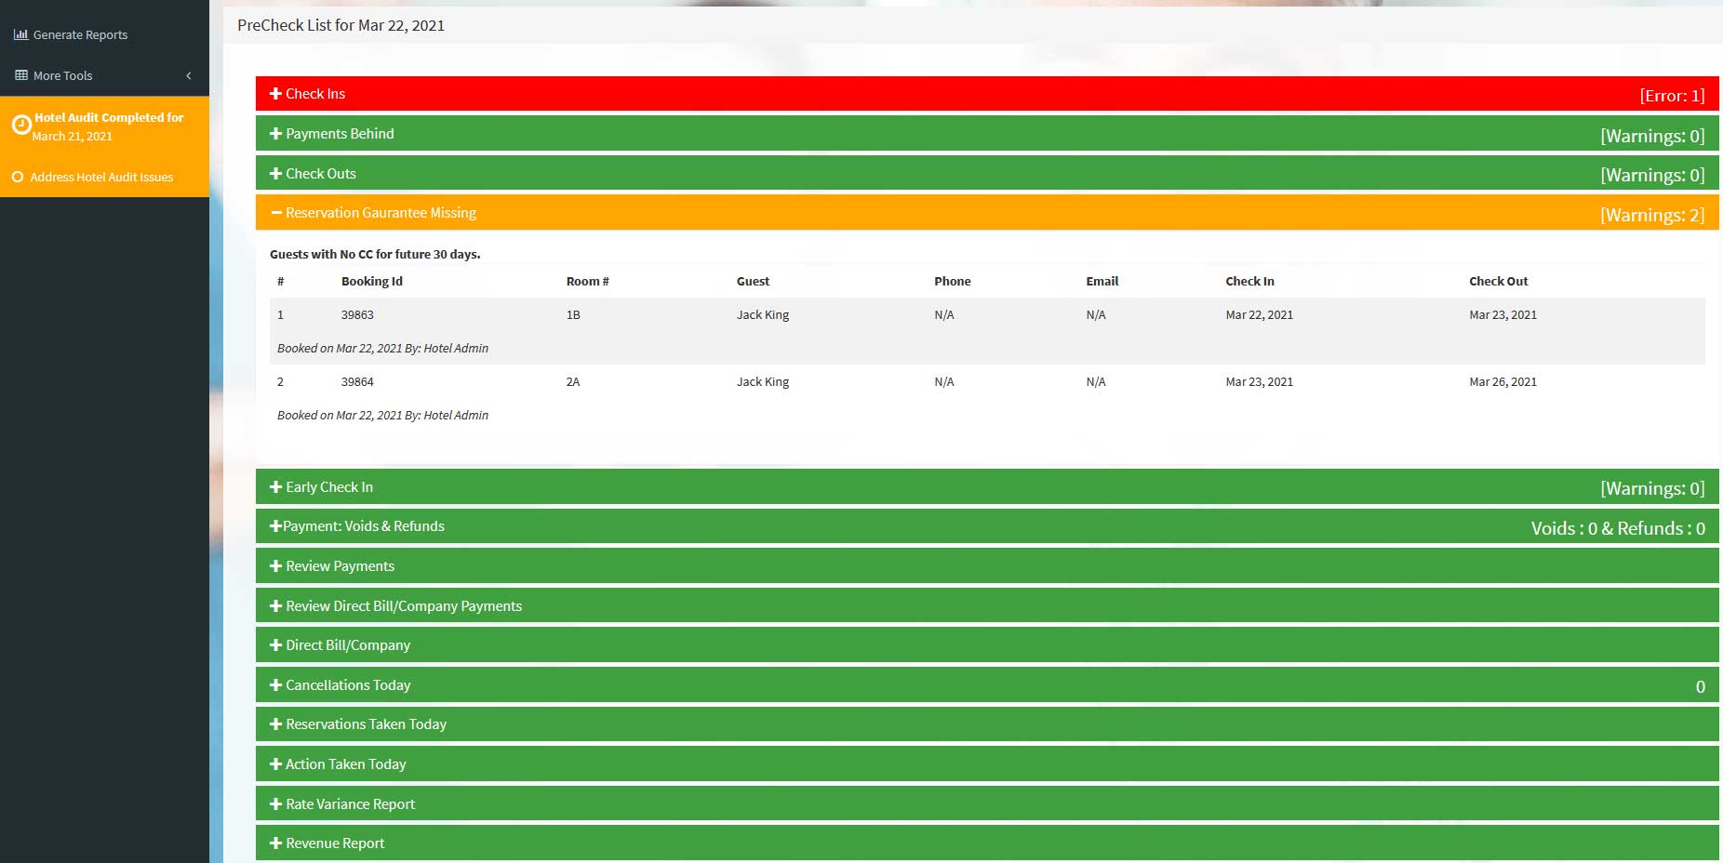Image resolution: width=1723 pixels, height=863 pixels.
Task: Click Jack King in booking 39863 row
Action: (x=763, y=314)
